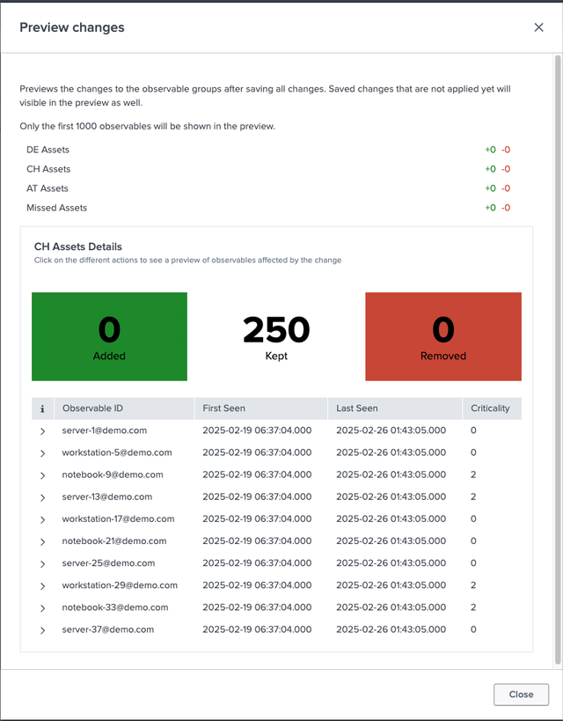Viewport: 563px width, 721px height.
Task: Expand the server-13@demo.com row
Action: (x=43, y=497)
